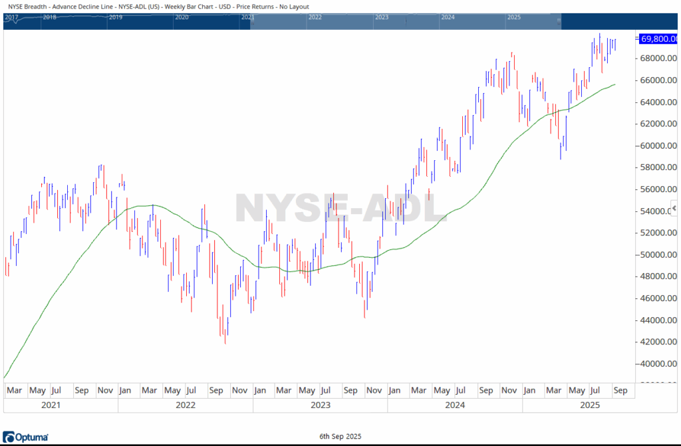Screen dimensions: 681x446
Task: Click the 2022 year label on date axis
Action: click(x=185, y=405)
